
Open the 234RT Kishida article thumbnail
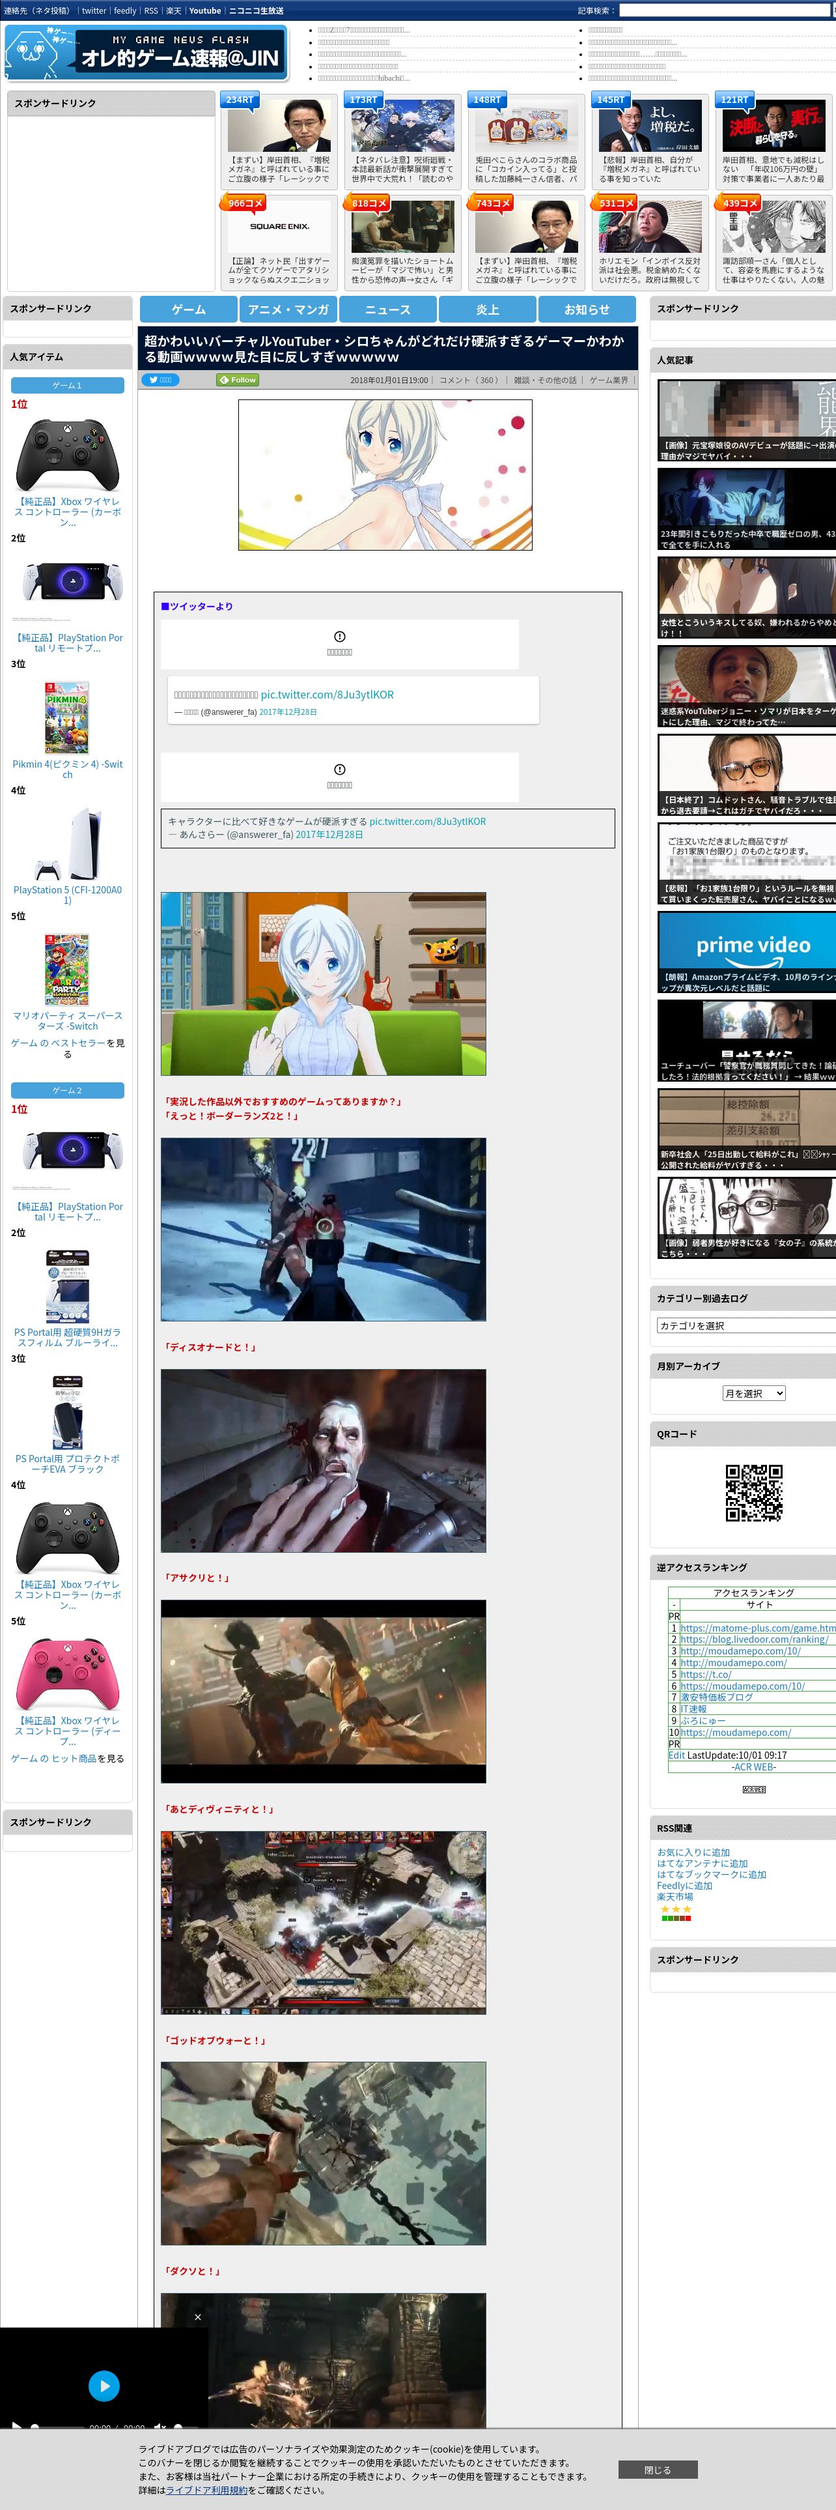279,124
